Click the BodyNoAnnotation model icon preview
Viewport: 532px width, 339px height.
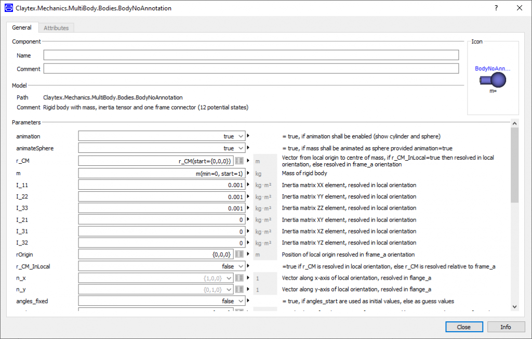point(493,81)
